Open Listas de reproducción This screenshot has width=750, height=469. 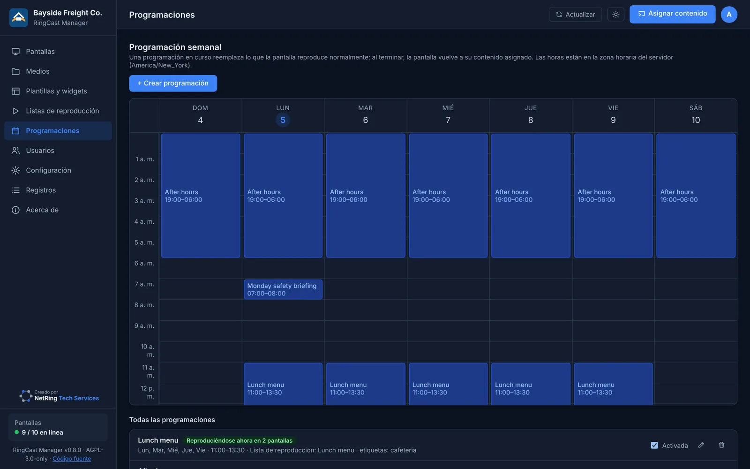point(58,111)
